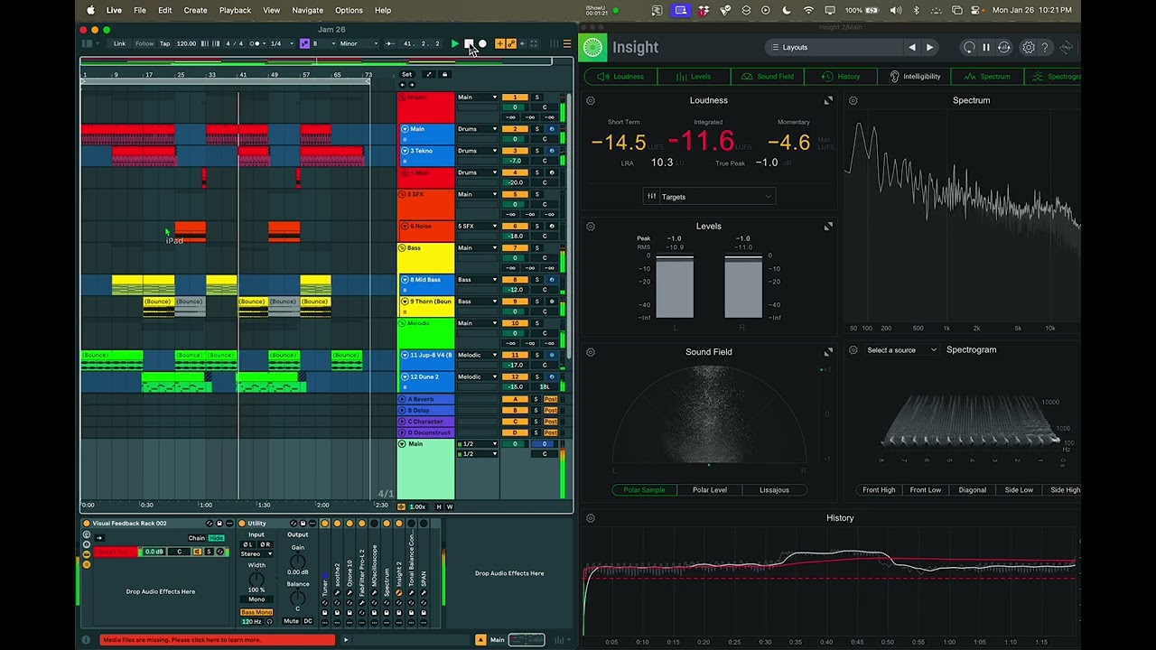Toggle Tuner plugin activator

[x=325, y=523]
